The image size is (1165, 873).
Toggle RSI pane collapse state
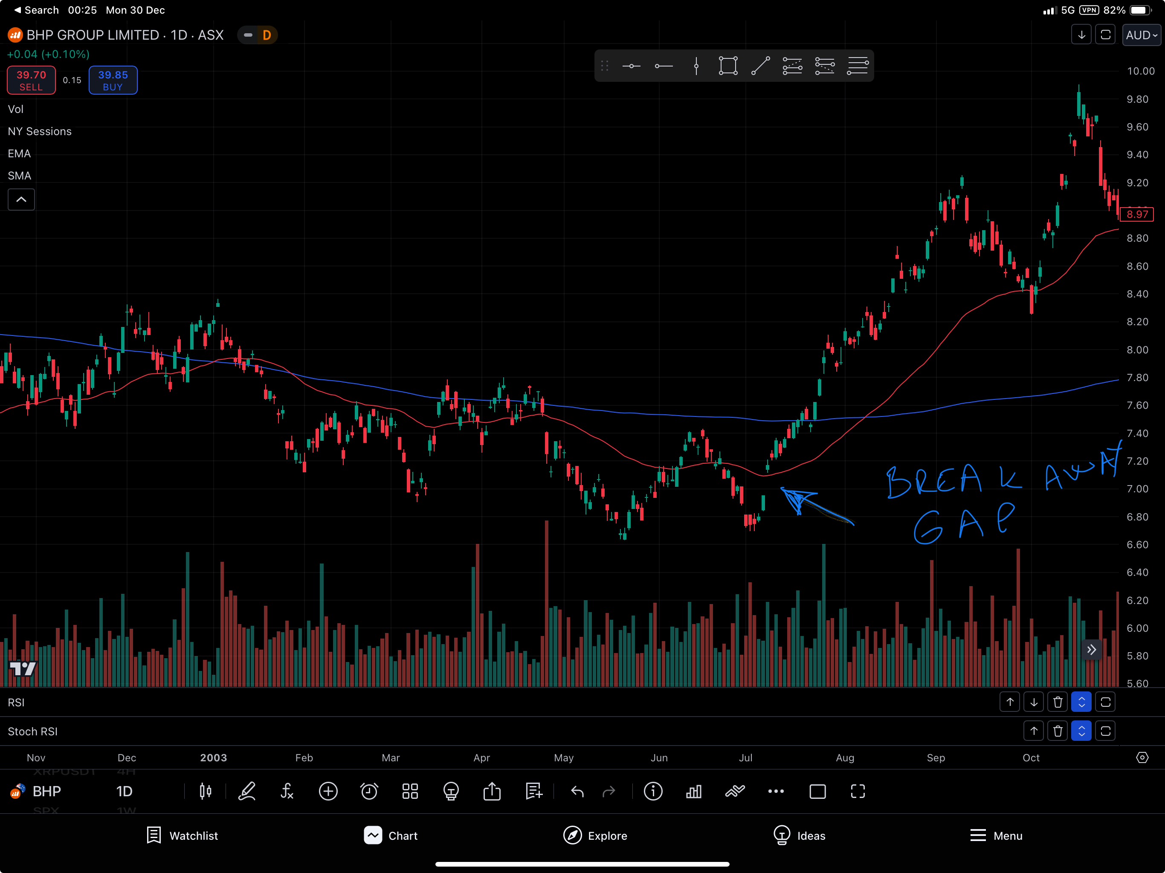(x=1081, y=702)
